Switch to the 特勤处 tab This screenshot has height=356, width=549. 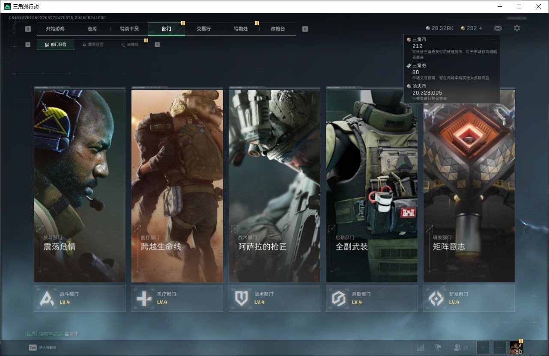241,29
